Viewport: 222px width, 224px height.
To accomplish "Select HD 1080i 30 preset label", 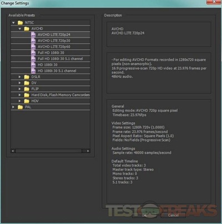I will tap(48, 65).
